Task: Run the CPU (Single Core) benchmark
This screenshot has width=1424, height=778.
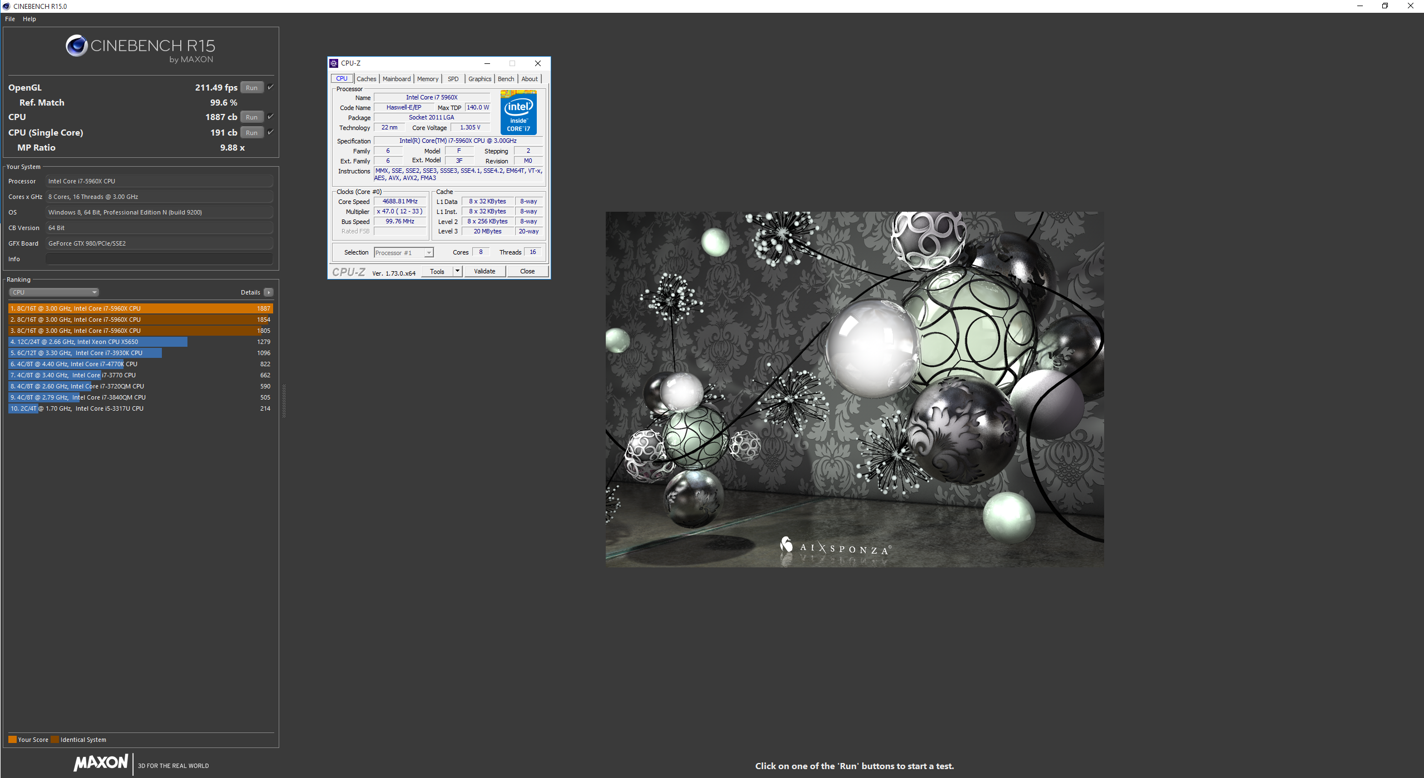Action: [251, 132]
